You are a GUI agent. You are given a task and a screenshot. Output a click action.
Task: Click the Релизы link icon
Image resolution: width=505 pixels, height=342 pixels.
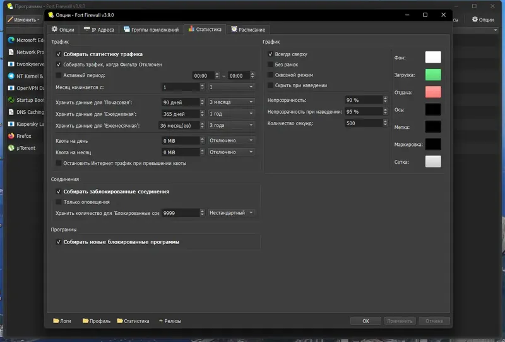[x=161, y=321]
